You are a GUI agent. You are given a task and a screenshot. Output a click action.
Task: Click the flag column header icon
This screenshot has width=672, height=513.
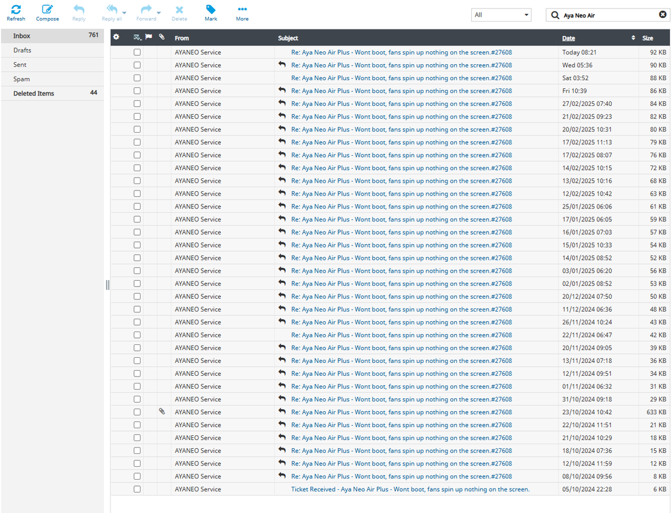[x=148, y=37]
